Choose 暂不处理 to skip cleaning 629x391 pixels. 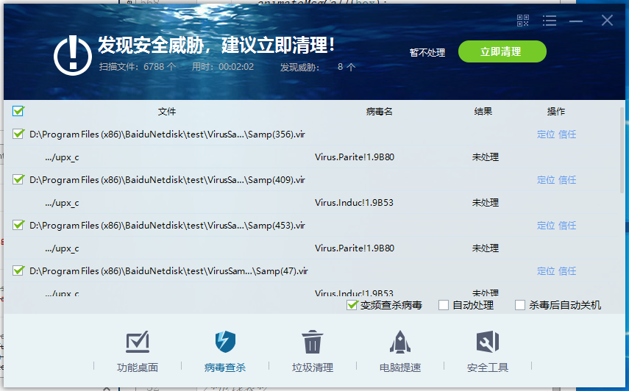click(427, 52)
